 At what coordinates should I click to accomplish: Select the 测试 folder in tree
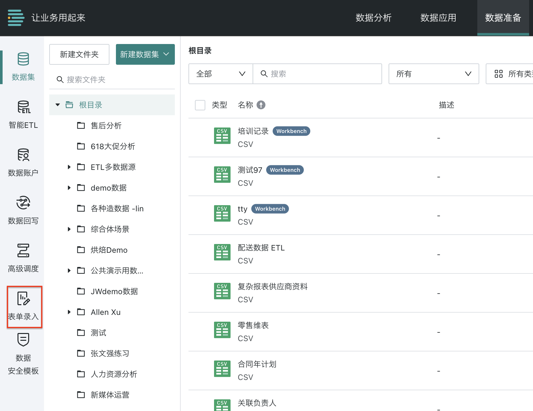pyautogui.click(x=98, y=333)
